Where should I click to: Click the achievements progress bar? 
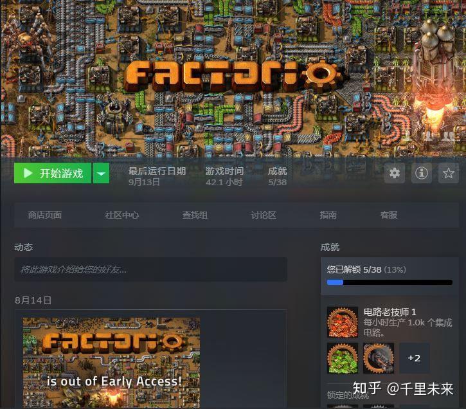click(x=390, y=282)
